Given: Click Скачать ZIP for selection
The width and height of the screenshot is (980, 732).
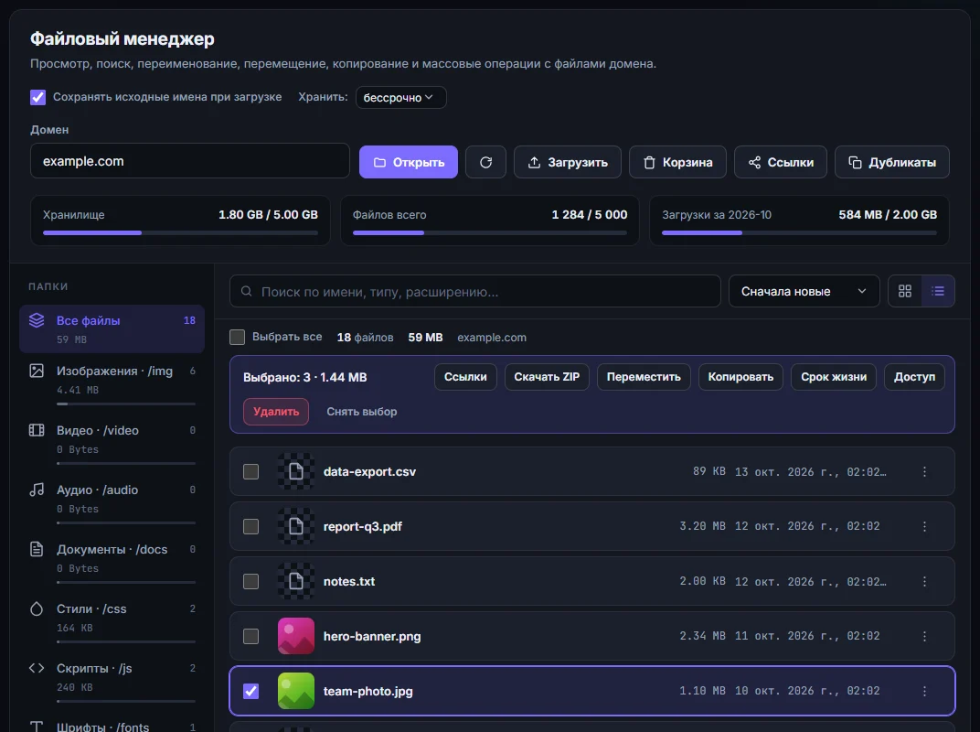Looking at the screenshot, I should click(547, 377).
